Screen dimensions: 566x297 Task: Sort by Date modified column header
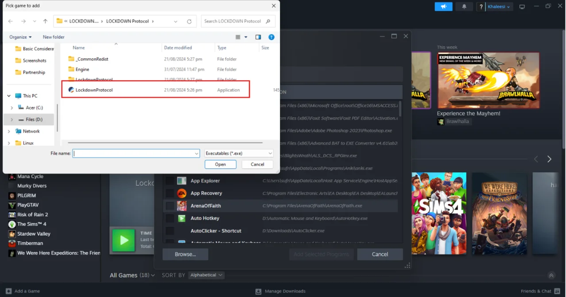point(178,48)
